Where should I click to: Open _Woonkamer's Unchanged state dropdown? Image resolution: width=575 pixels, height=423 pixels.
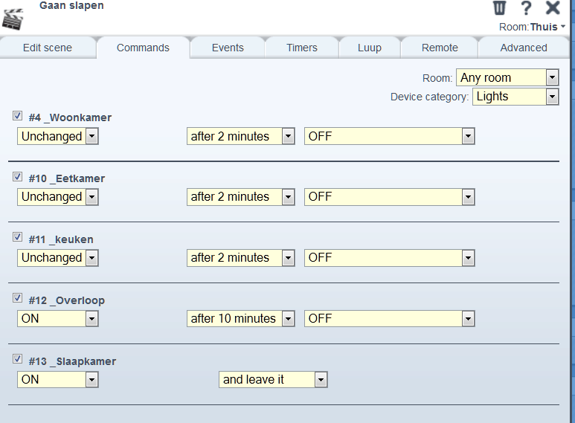pos(58,136)
